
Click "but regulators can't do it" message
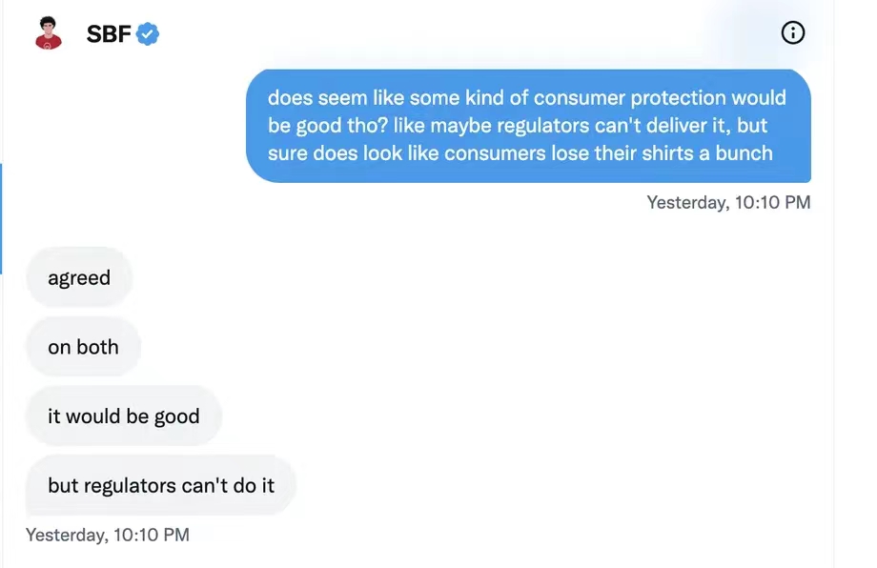coord(161,485)
